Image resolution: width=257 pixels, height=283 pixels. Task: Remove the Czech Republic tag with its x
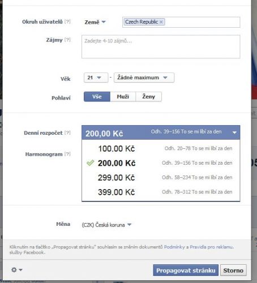(161, 22)
